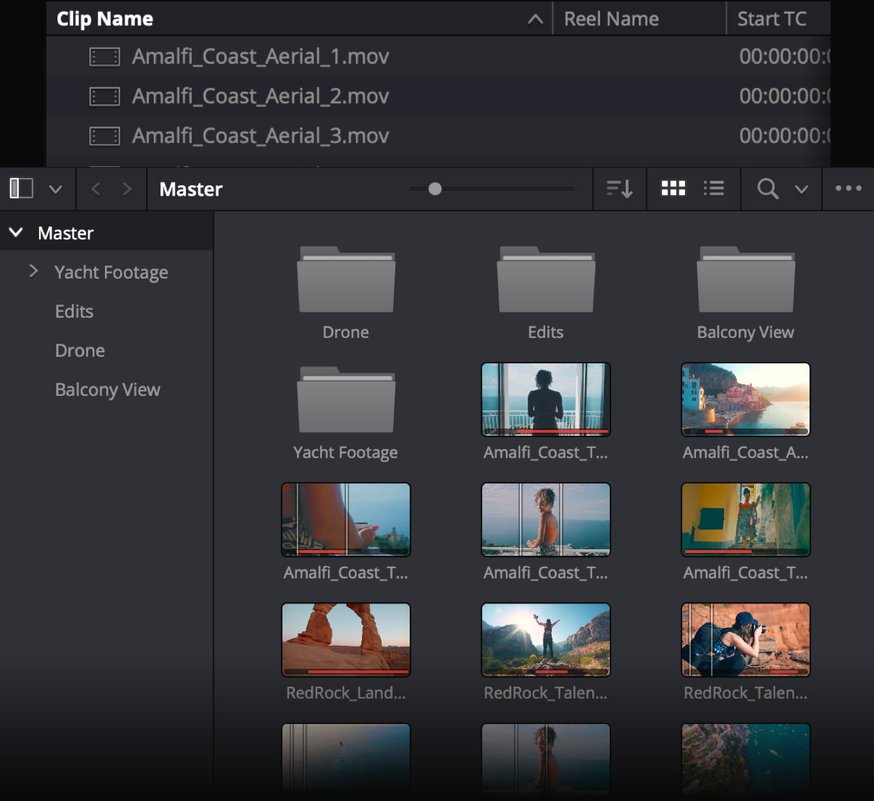This screenshot has height=801, width=874.
Task: Adjust the thumbnail size slider
Action: 434,189
